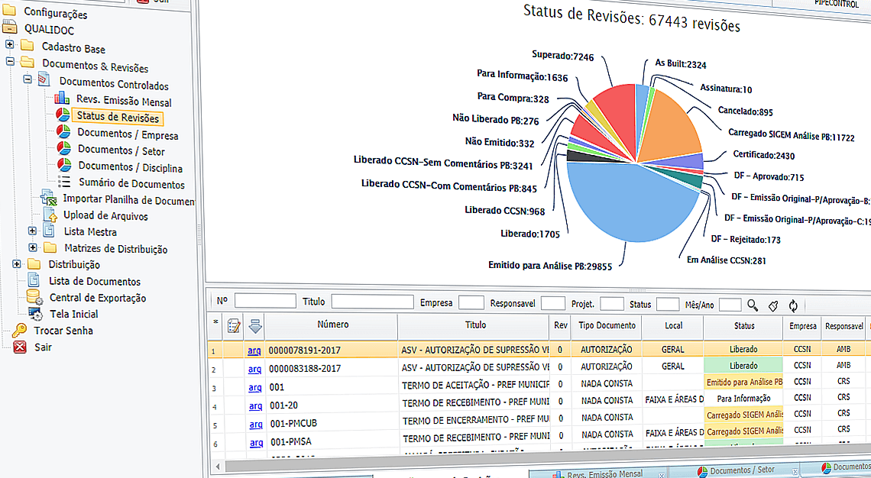Click the Titulo filter input field
The image size is (871, 478).
click(372, 301)
